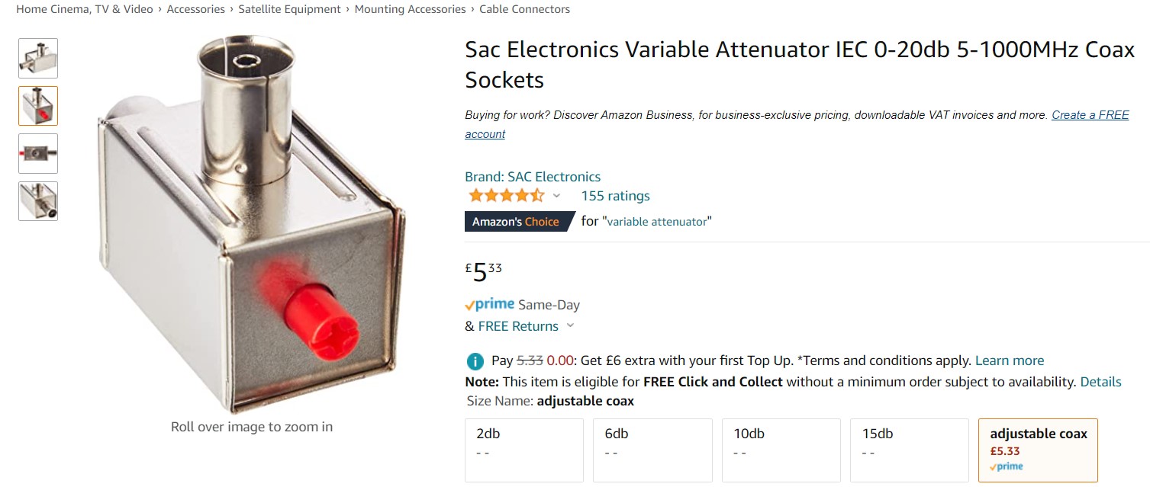Viewport: 1150px width, 487px height.
Task: Select the first product thumbnail in sidebar
Action: pyautogui.click(x=37, y=58)
